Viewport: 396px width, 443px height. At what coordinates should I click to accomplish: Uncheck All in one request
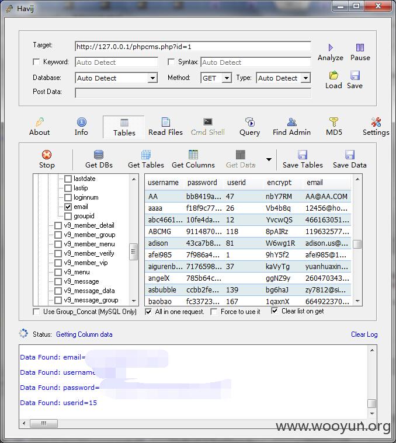148,312
